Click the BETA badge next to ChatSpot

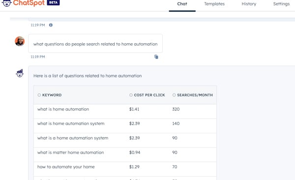coord(53,2)
